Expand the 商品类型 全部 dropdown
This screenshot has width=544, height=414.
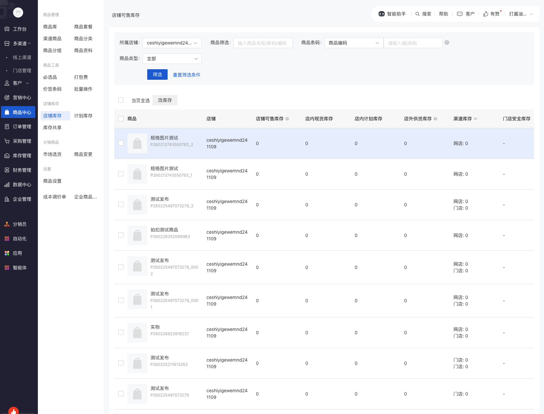pyautogui.click(x=172, y=59)
